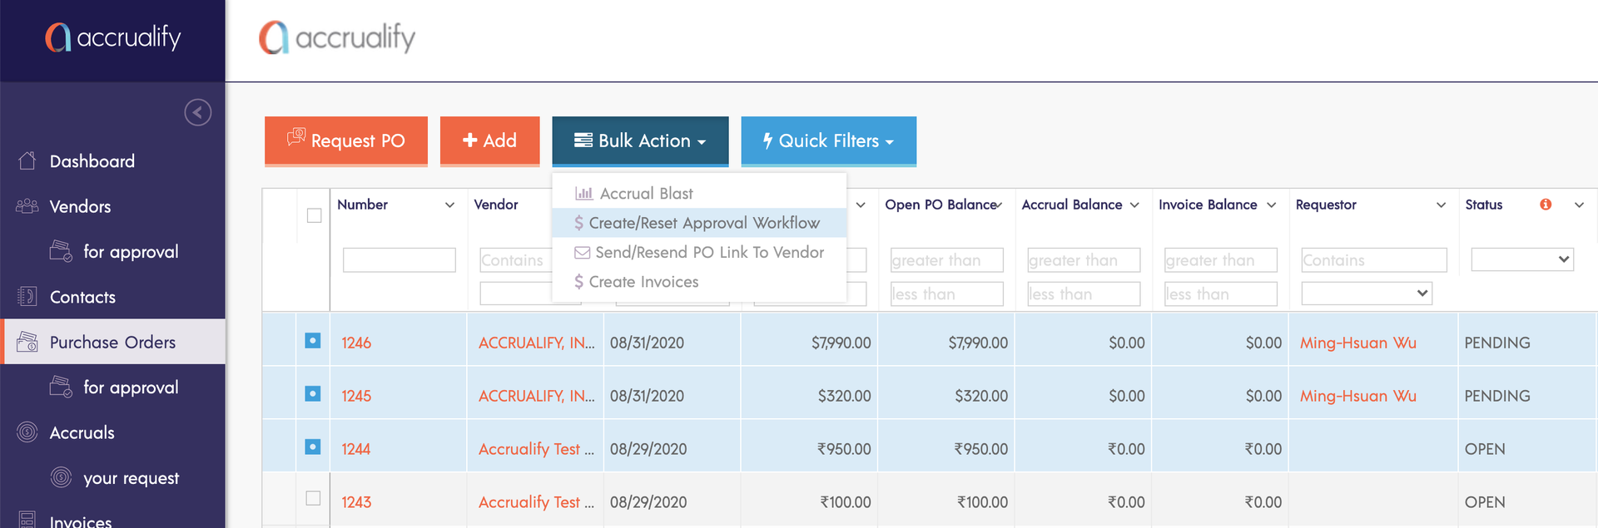Uncheck the checkbox for PO 1245
This screenshot has width=1598, height=528.
pyautogui.click(x=313, y=393)
